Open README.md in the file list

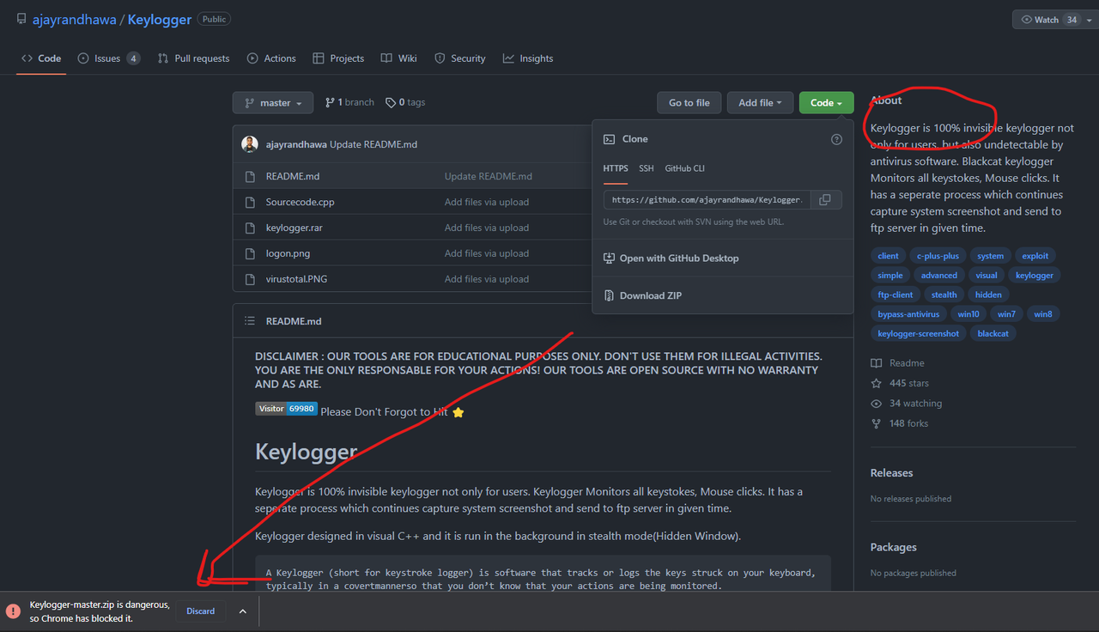click(x=293, y=176)
